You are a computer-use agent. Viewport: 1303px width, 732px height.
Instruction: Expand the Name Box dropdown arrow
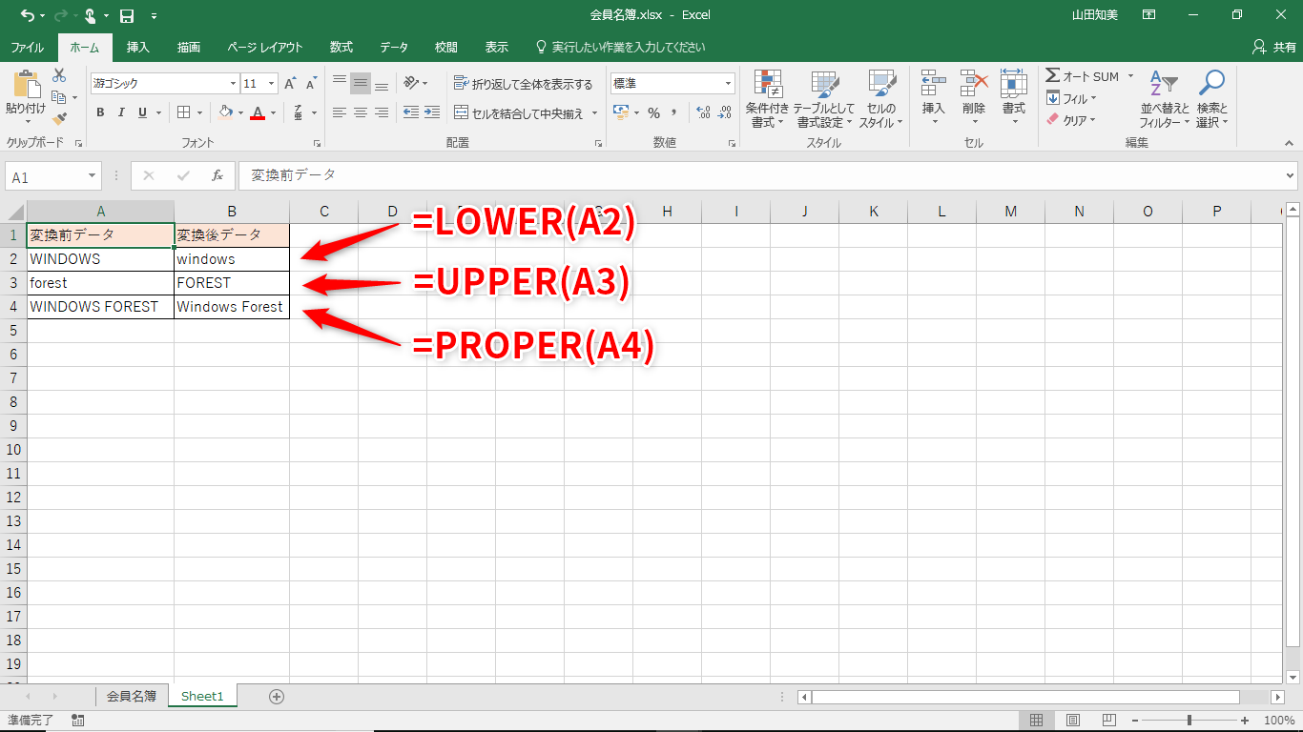click(93, 176)
